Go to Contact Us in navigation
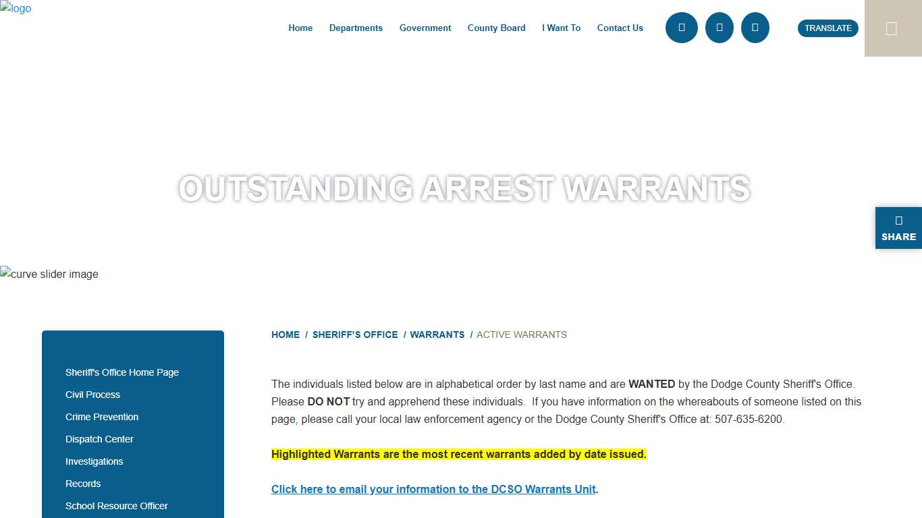The height and width of the screenshot is (518, 922). tap(620, 28)
